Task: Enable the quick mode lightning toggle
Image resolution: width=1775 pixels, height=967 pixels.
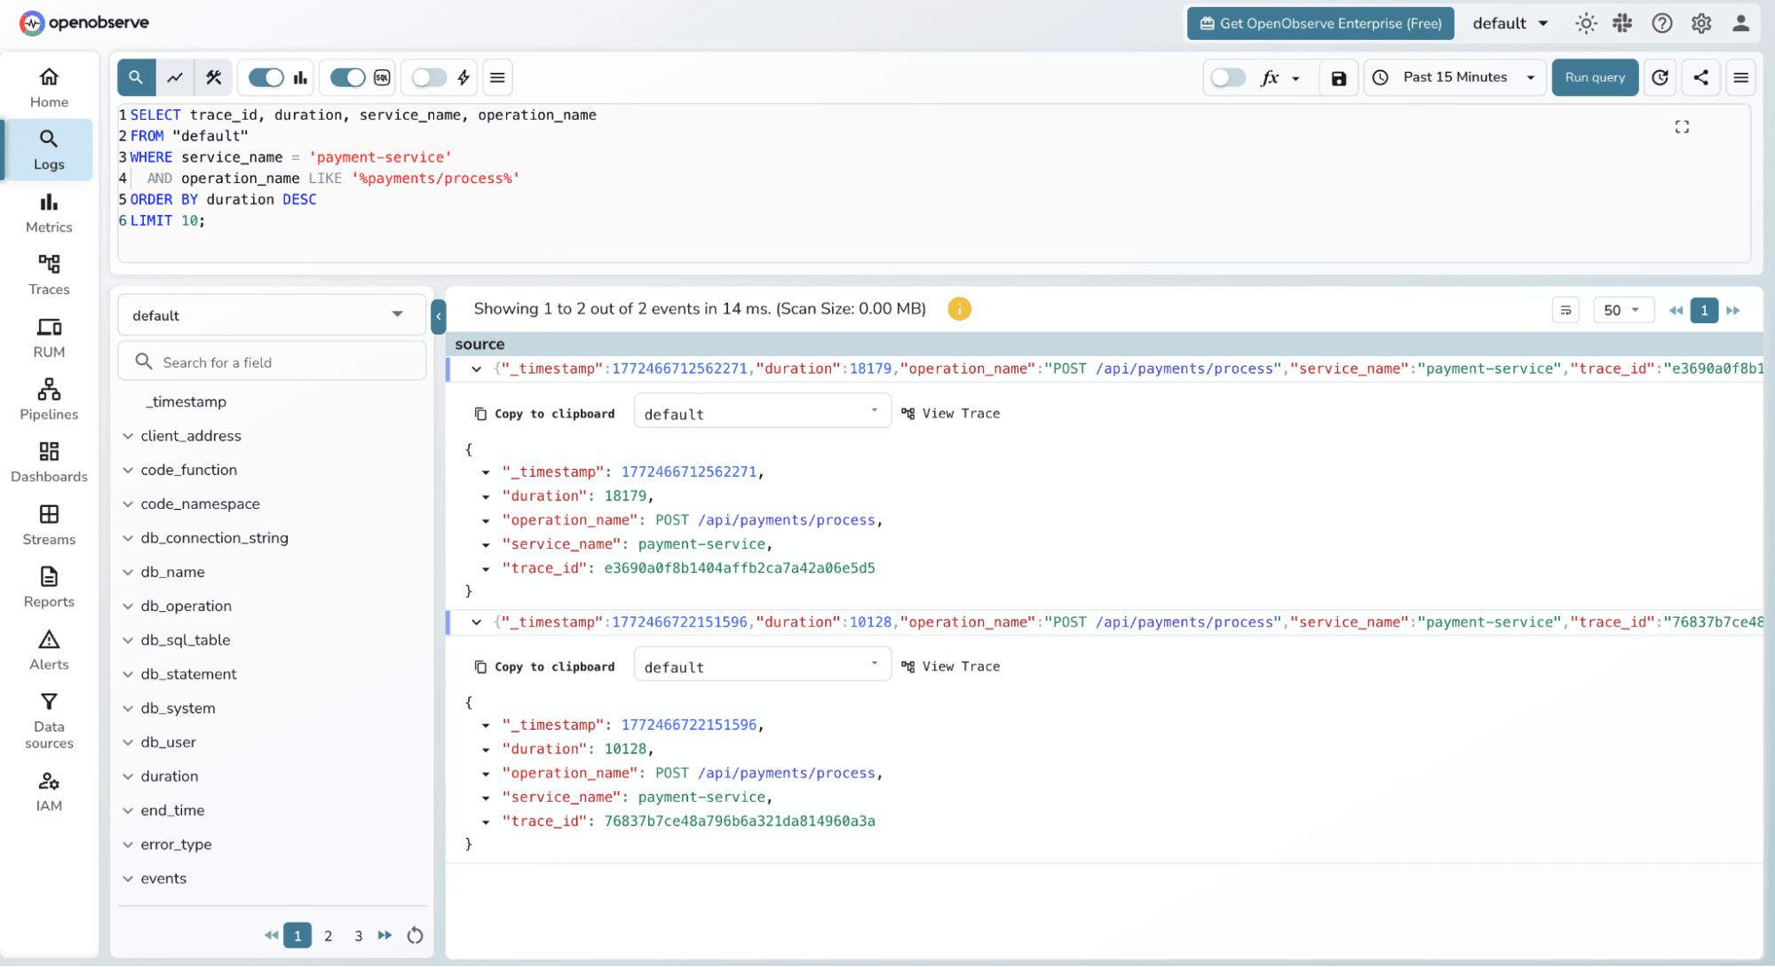Action: (429, 77)
